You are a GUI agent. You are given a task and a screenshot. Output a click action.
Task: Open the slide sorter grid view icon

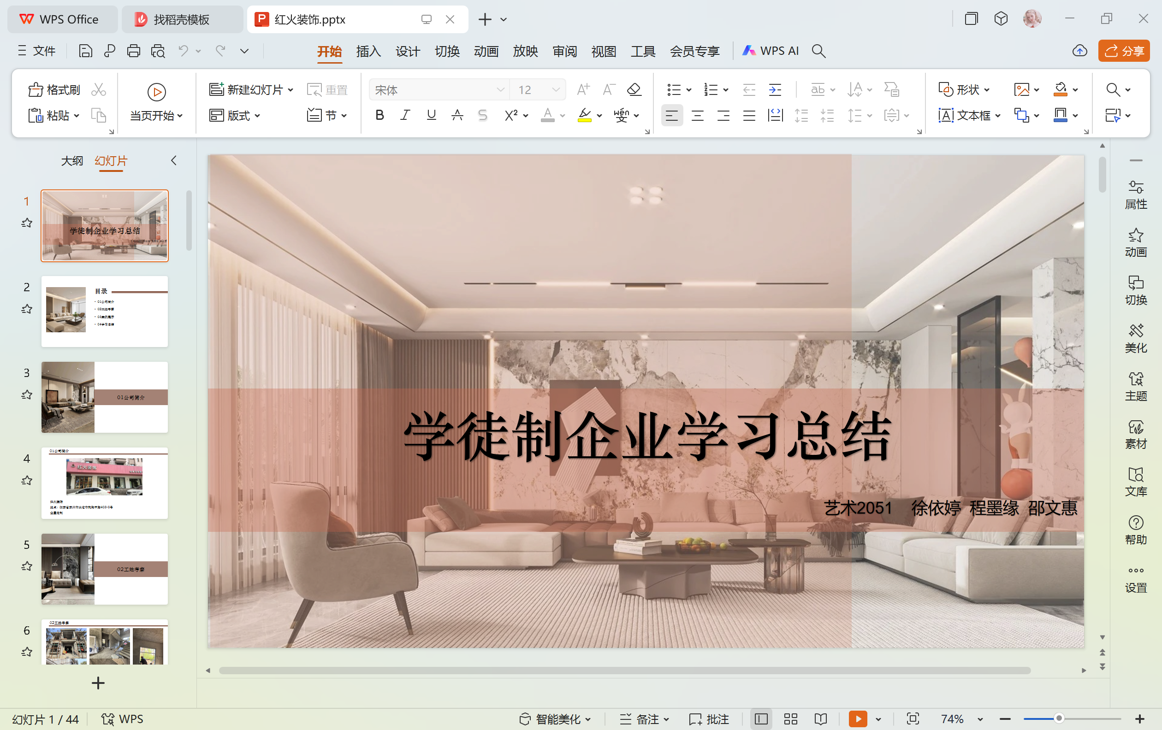[x=790, y=719]
